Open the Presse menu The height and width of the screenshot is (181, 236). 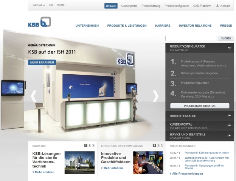226,26
